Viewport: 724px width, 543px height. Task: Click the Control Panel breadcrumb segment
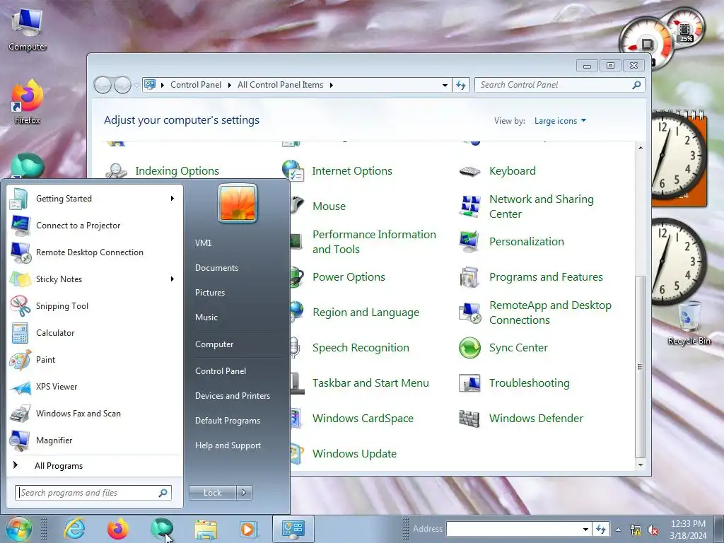[196, 85]
